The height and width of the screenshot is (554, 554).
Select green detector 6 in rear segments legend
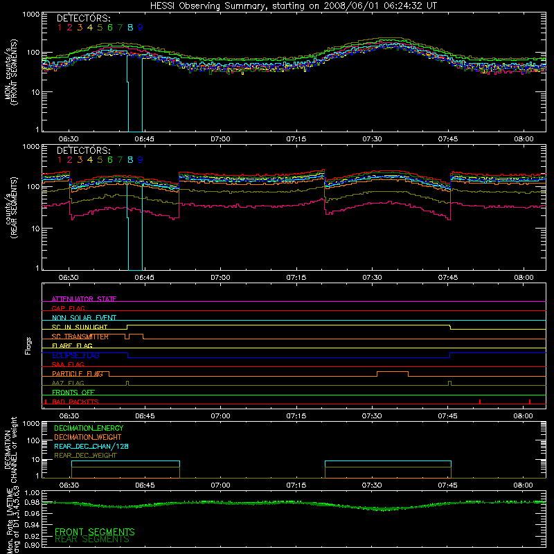pyautogui.click(x=110, y=160)
